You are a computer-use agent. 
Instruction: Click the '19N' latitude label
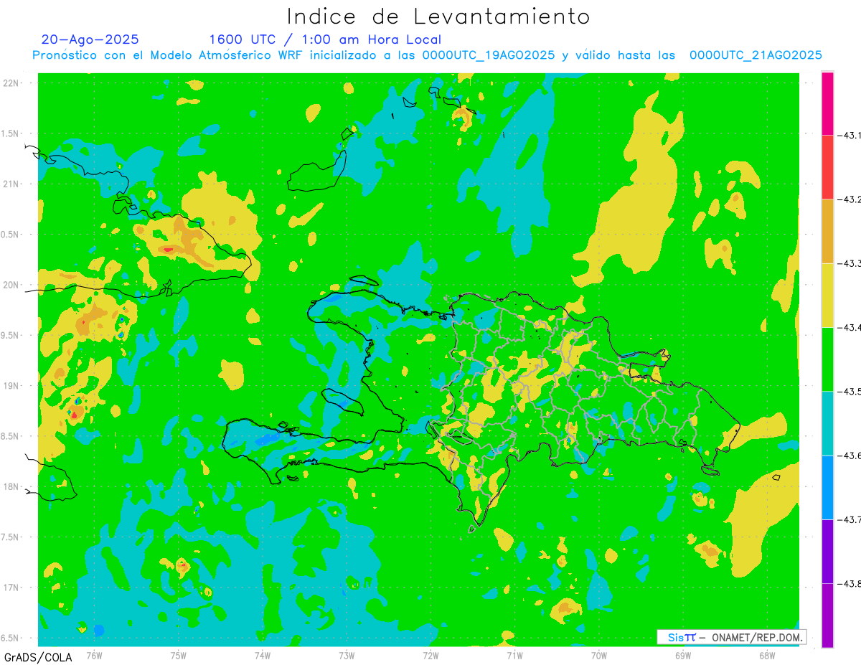(11, 385)
